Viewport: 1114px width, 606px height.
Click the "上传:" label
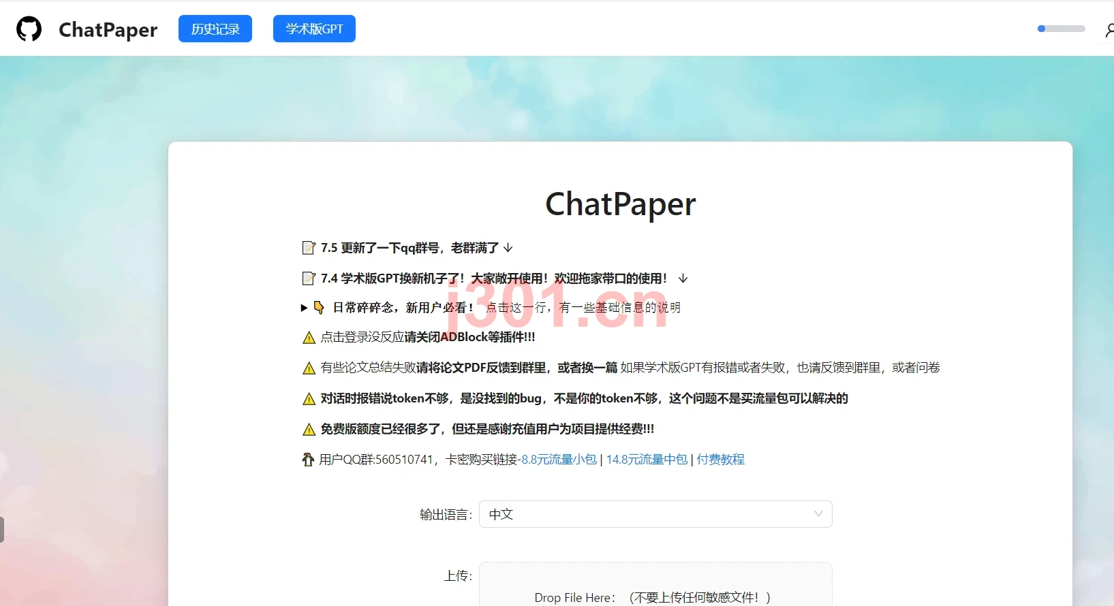coord(459,576)
